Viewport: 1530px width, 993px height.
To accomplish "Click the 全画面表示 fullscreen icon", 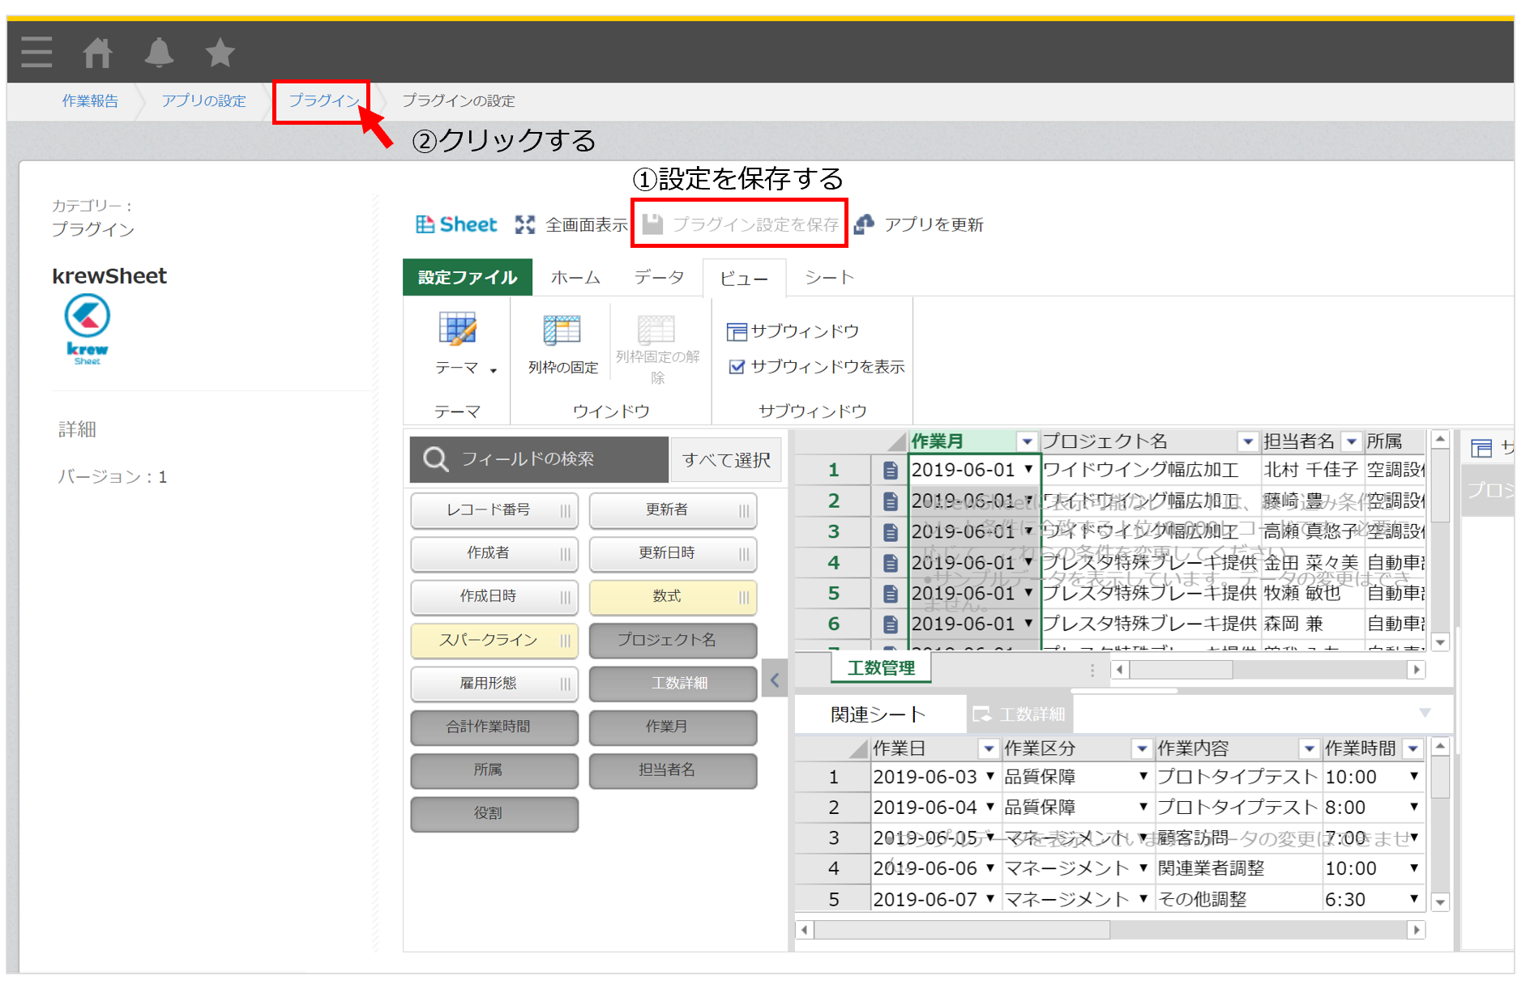I will coord(525,224).
